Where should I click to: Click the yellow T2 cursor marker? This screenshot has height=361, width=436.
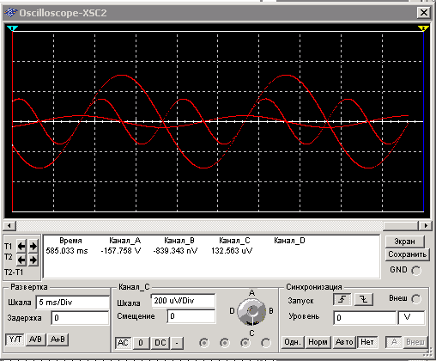[423, 28]
